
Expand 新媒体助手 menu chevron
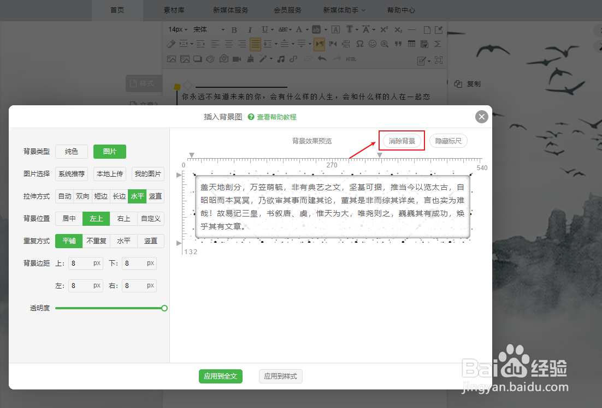[363, 10]
